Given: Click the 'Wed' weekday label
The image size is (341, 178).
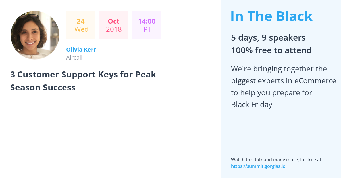Looking at the screenshot, I should click(81, 29).
